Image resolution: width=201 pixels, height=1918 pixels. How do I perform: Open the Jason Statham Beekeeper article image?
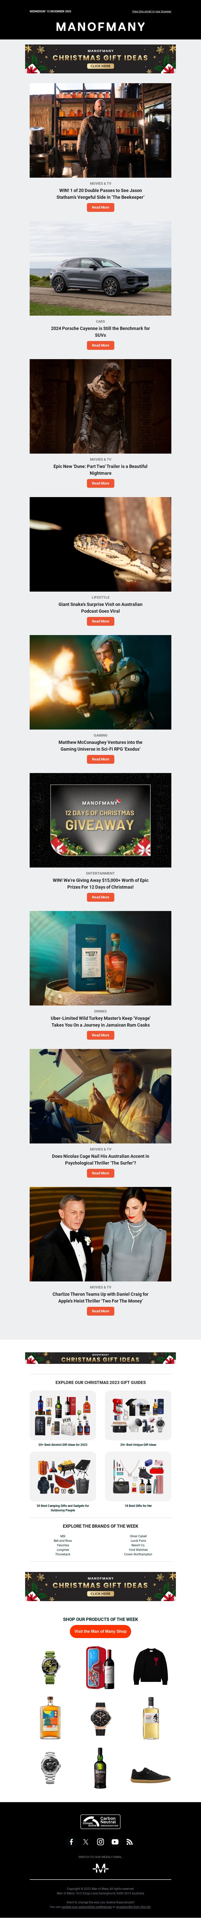(100, 130)
